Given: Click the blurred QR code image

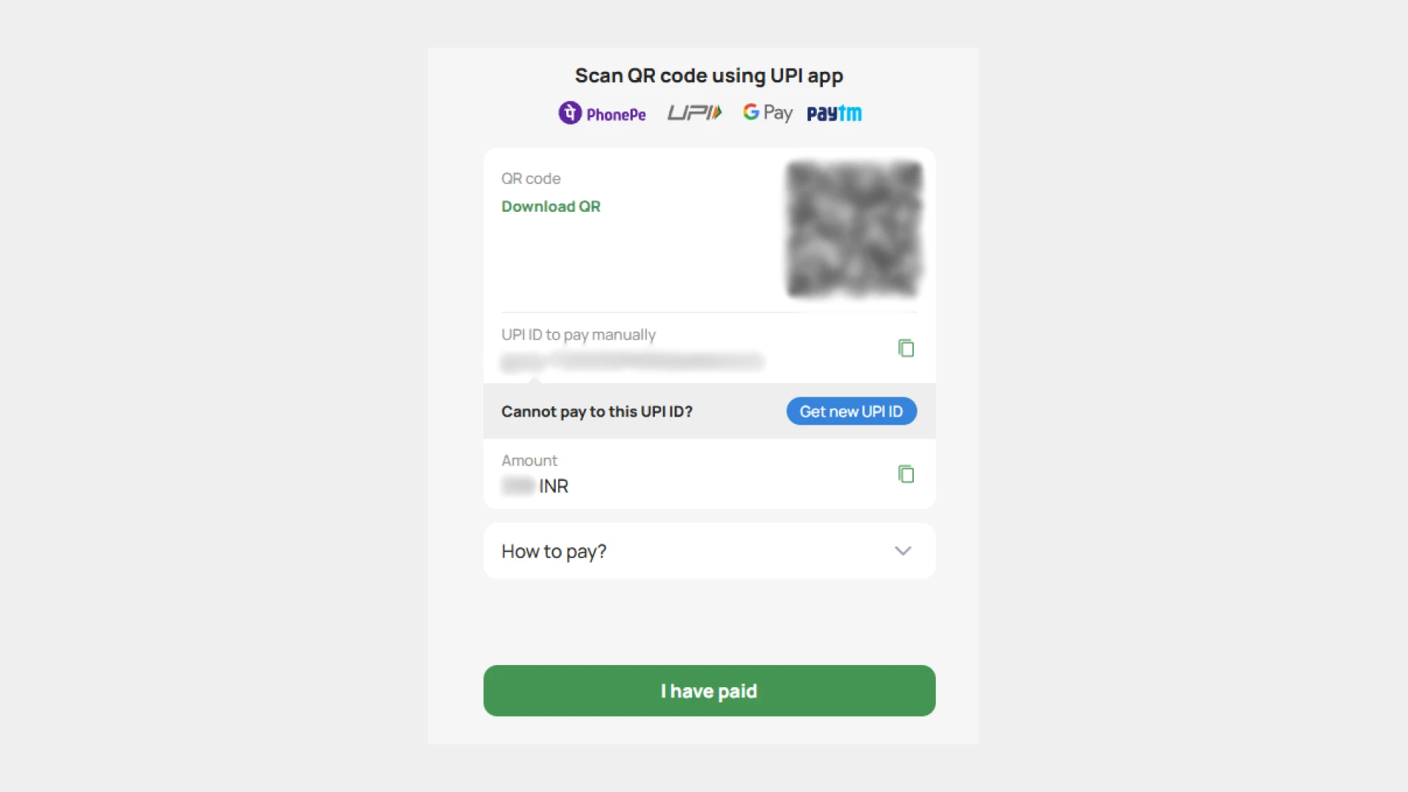Looking at the screenshot, I should [854, 228].
